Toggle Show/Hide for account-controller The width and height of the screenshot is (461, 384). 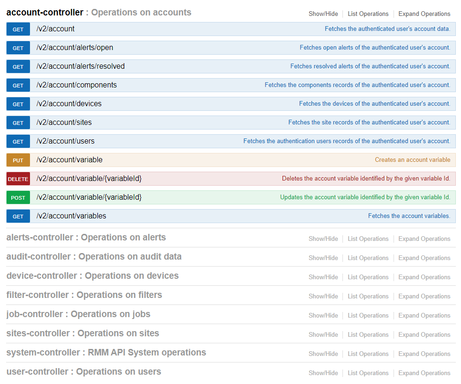click(x=323, y=14)
